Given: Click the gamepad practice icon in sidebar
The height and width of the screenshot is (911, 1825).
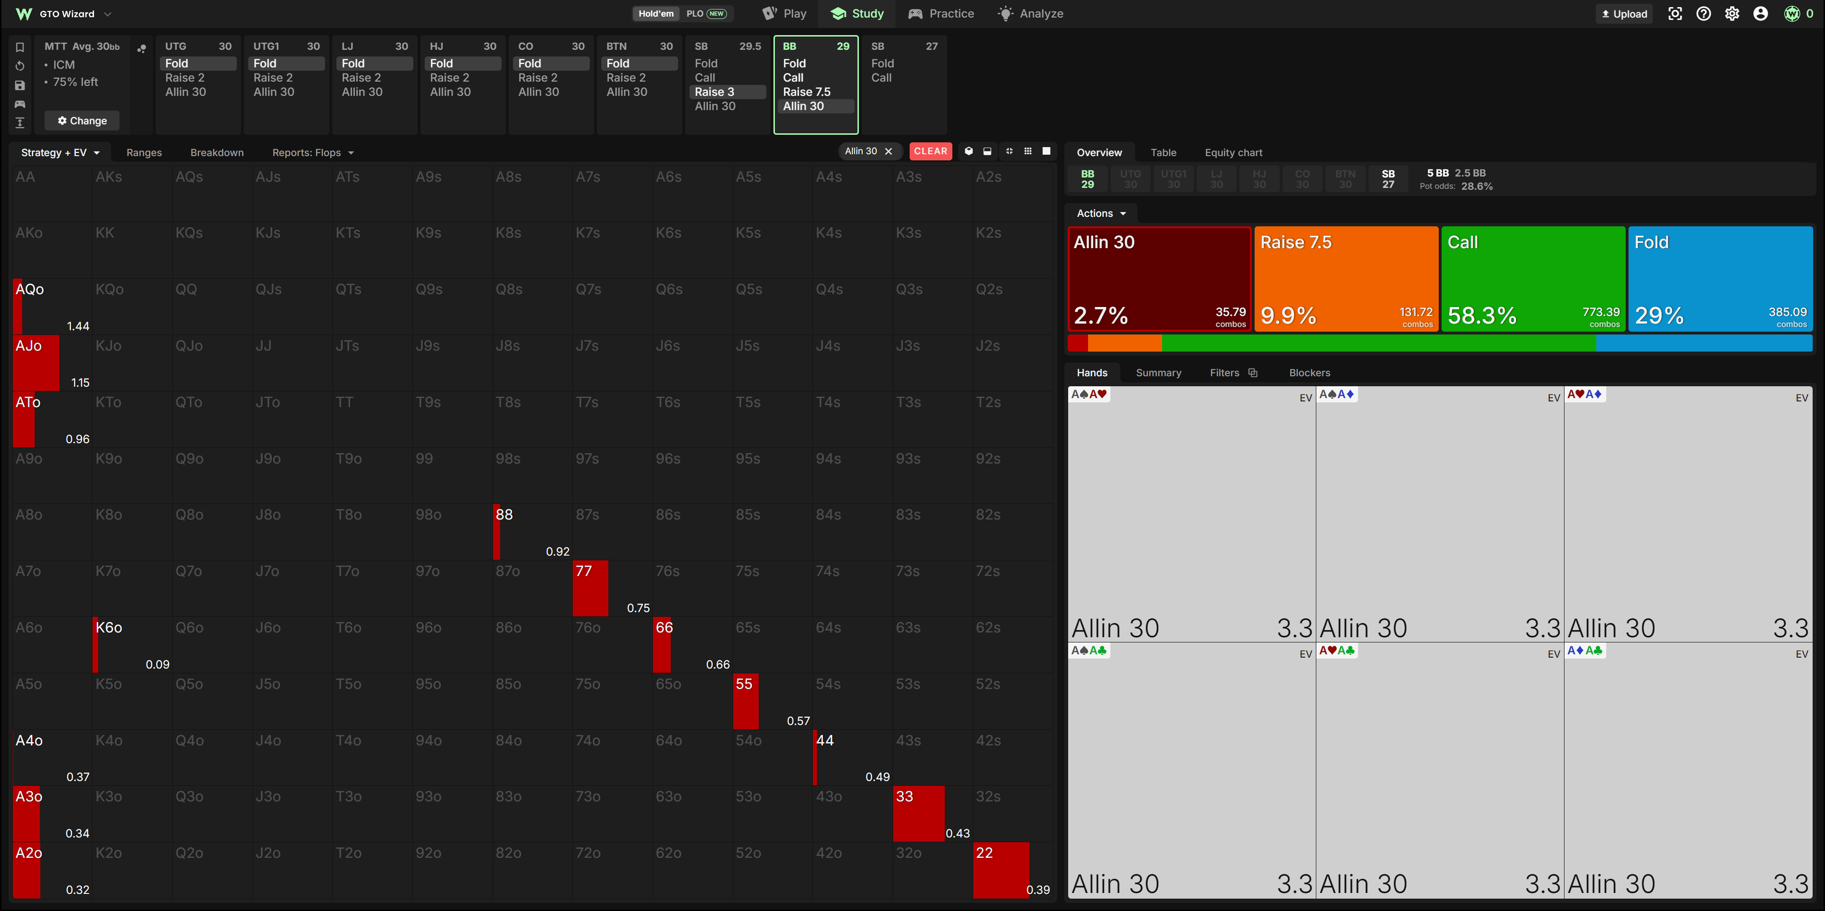Looking at the screenshot, I should coord(20,104).
